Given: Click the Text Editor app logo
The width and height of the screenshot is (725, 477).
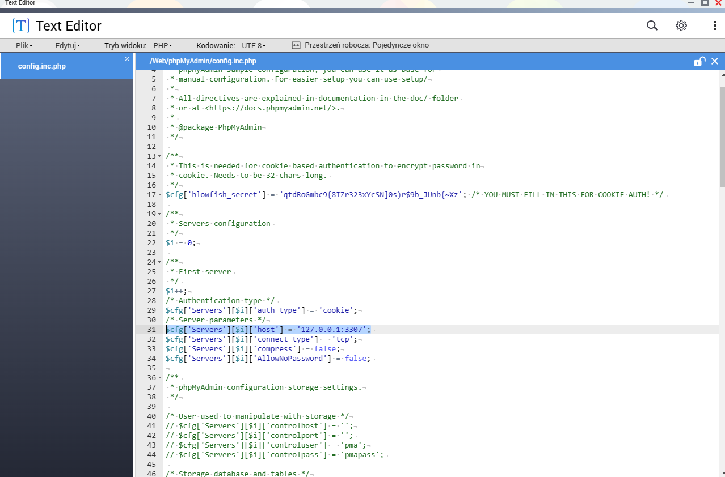Looking at the screenshot, I should [x=21, y=25].
